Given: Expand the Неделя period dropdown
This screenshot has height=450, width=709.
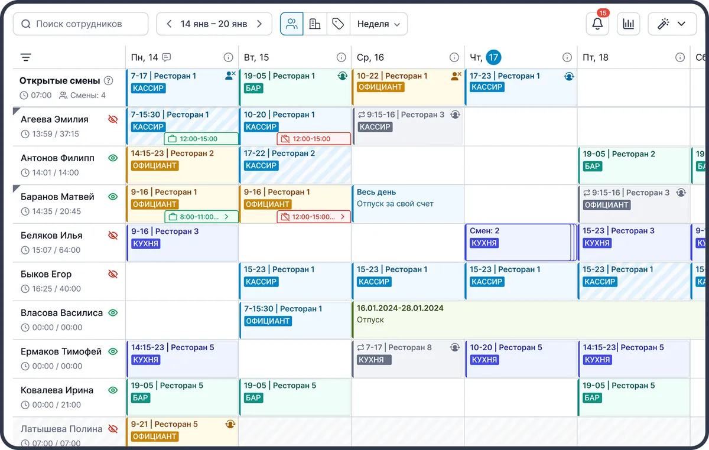Looking at the screenshot, I should point(379,24).
